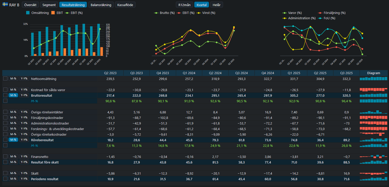Open Nettoomsättning sparkline diagram
The image size is (389, 187).
click(x=373, y=79)
